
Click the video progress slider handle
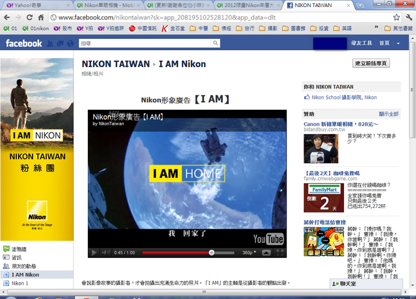click(x=211, y=253)
